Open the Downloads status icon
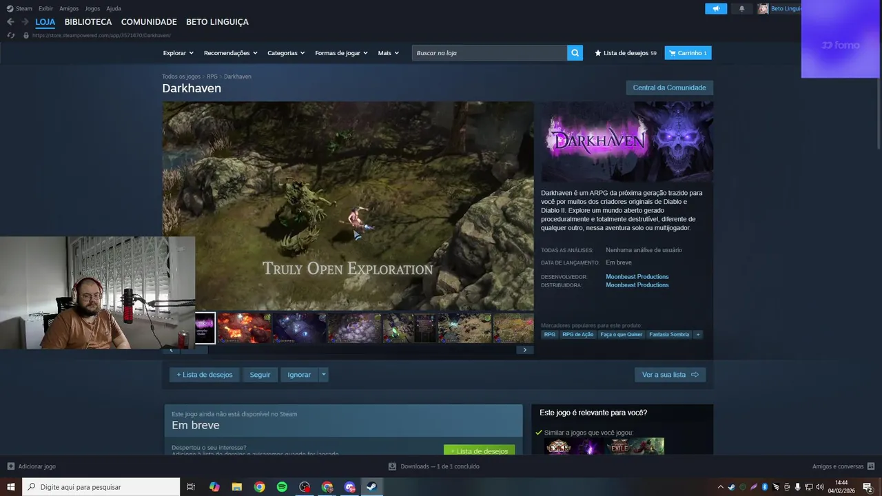This screenshot has width=882, height=496. (392, 466)
